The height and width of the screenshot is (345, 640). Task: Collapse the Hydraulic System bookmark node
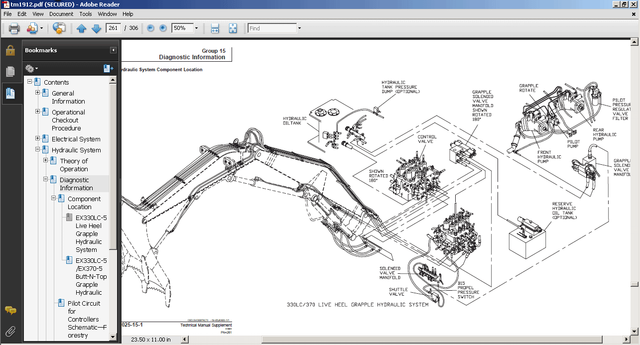pos(38,150)
